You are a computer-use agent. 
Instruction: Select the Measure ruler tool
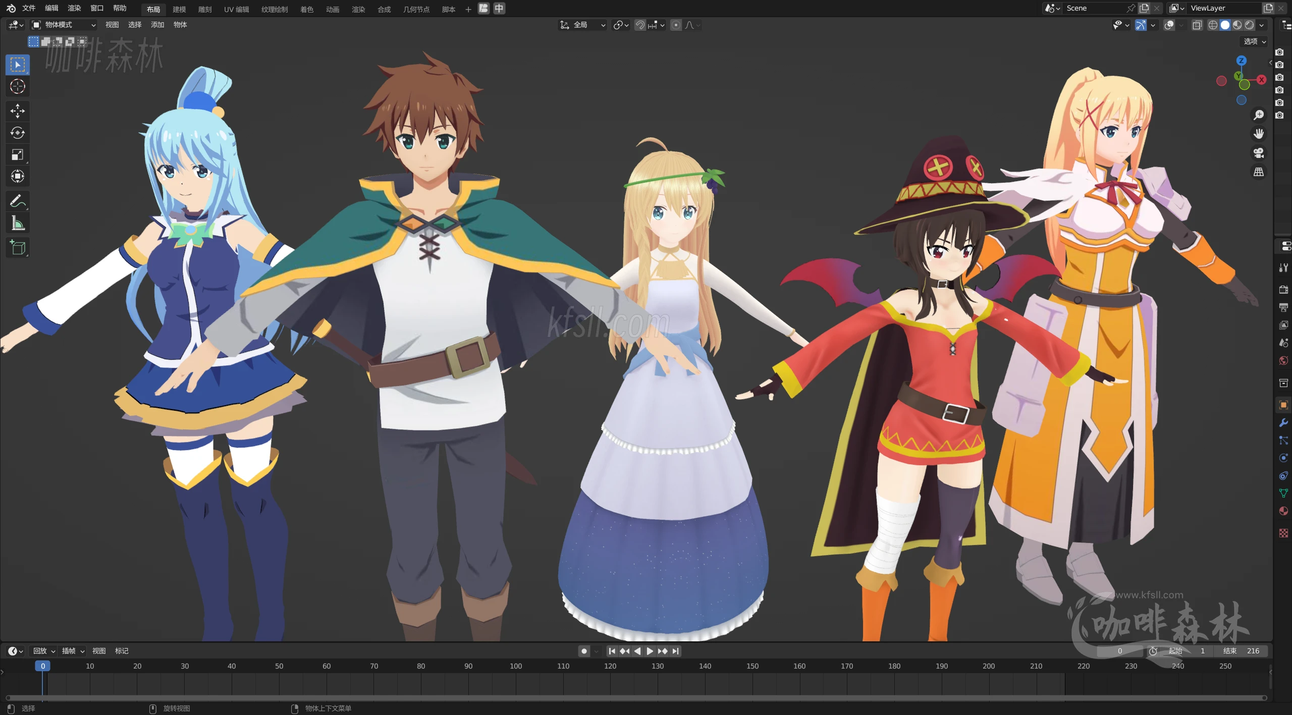coord(18,223)
